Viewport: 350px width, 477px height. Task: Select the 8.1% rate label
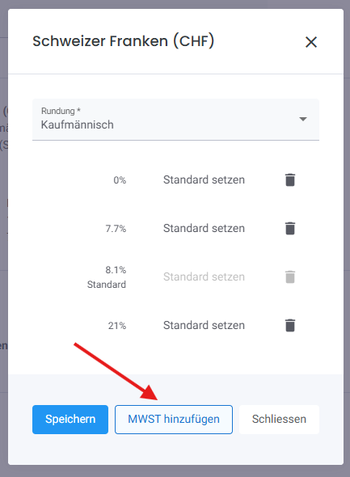click(116, 270)
